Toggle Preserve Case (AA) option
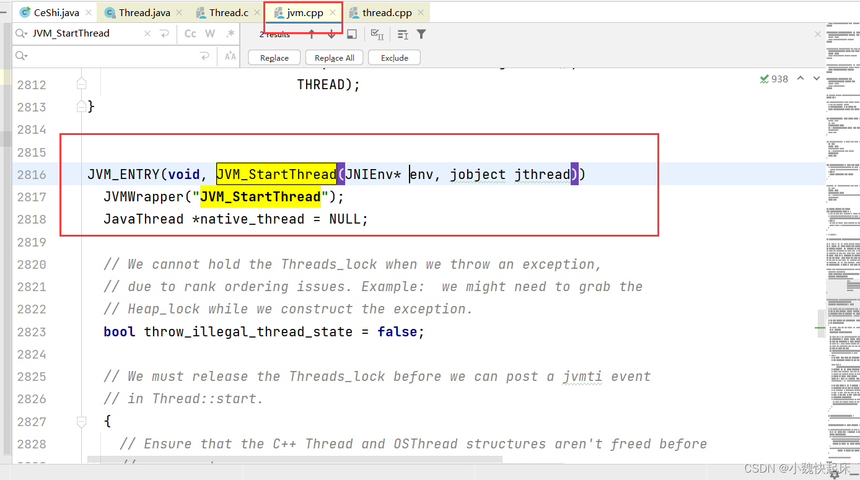The height and width of the screenshot is (480, 860). 230,56
